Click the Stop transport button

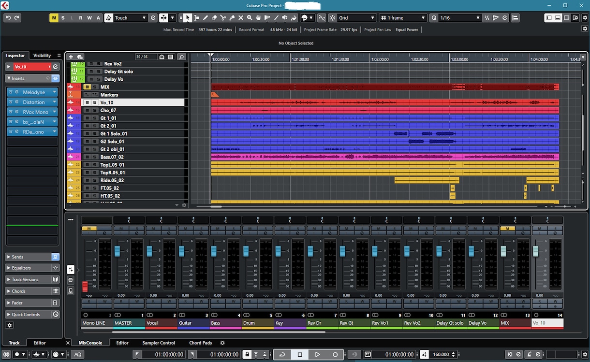click(x=300, y=355)
